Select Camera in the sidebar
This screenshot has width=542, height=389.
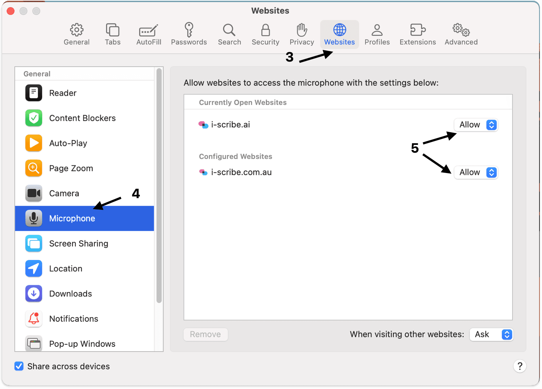(x=85, y=193)
